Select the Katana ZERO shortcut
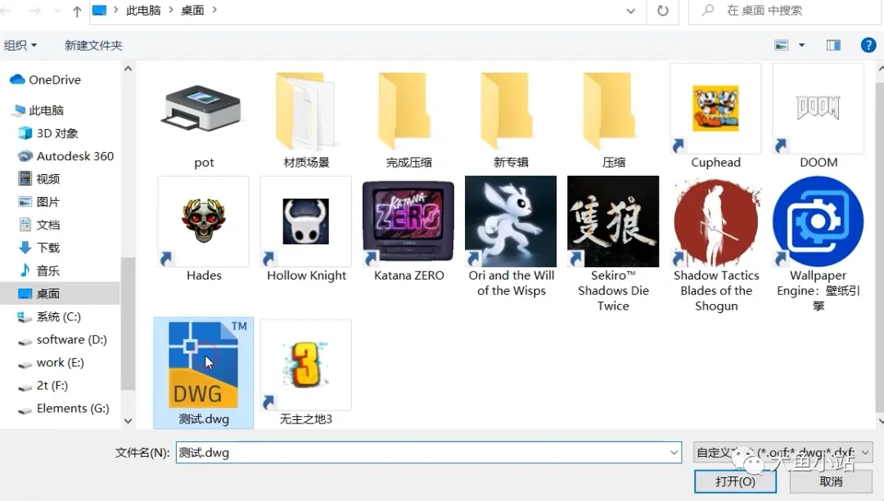 [x=408, y=221]
